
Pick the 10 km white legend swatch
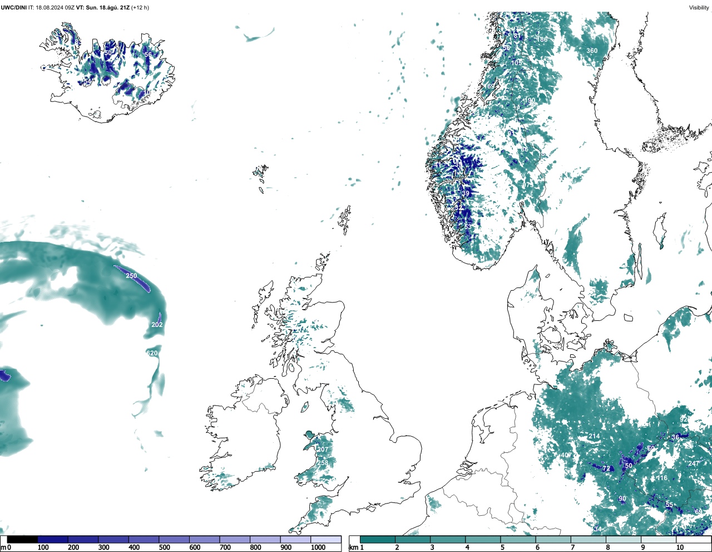coord(694,539)
